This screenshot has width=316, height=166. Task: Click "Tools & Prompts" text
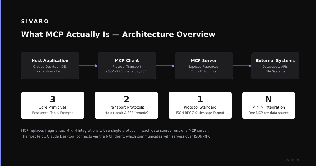pyautogui.click(x=204, y=71)
